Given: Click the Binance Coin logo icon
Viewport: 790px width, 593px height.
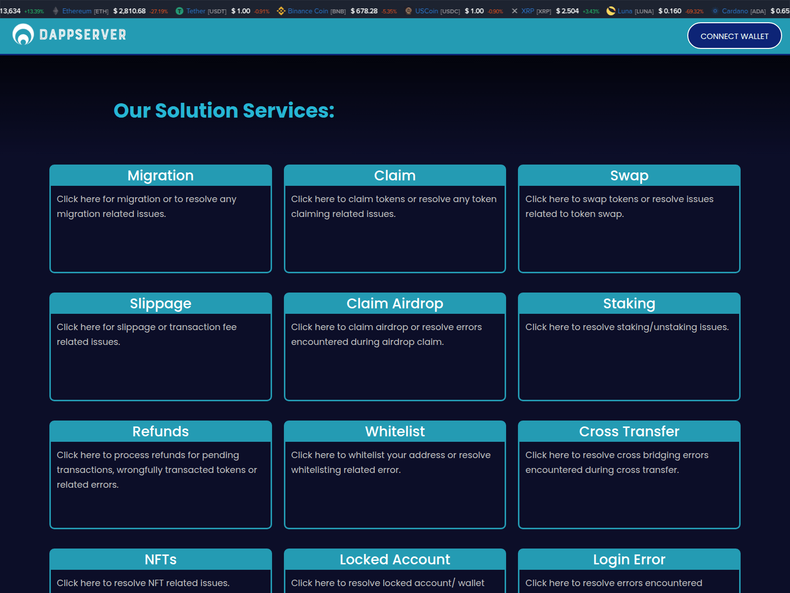Looking at the screenshot, I should point(281,11).
